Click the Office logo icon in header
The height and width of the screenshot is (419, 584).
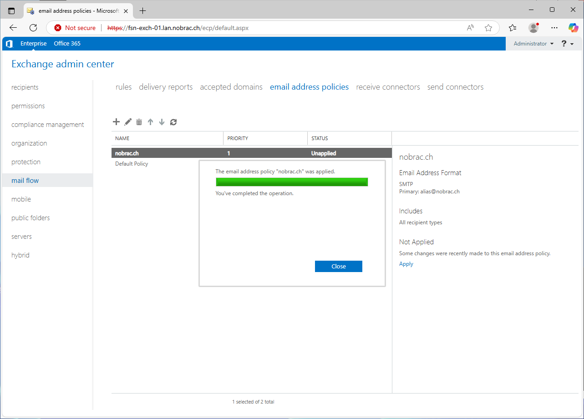coord(9,44)
